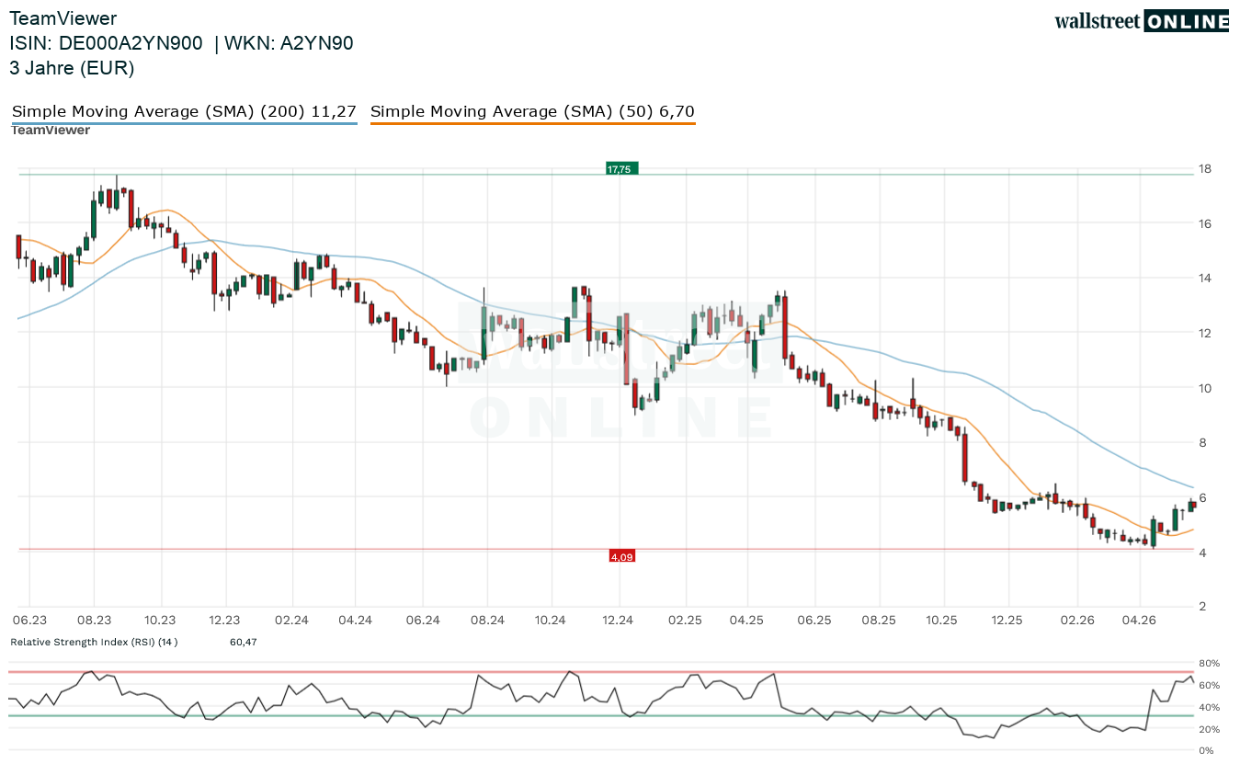Click the 04.24 date axis label
Image resolution: width=1240 pixels, height=775 pixels.
355,621
